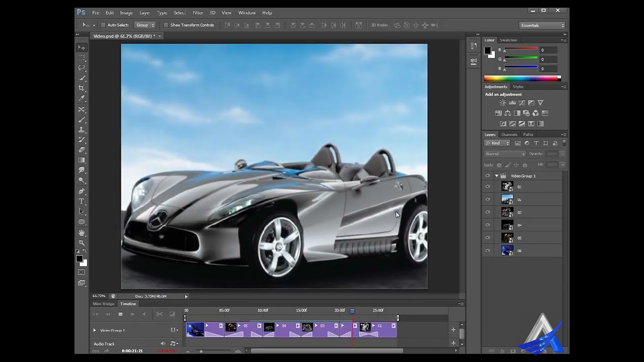Hide layer 05 with eye icon
The width and height of the screenshot is (644, 362).
coord(488,238)
